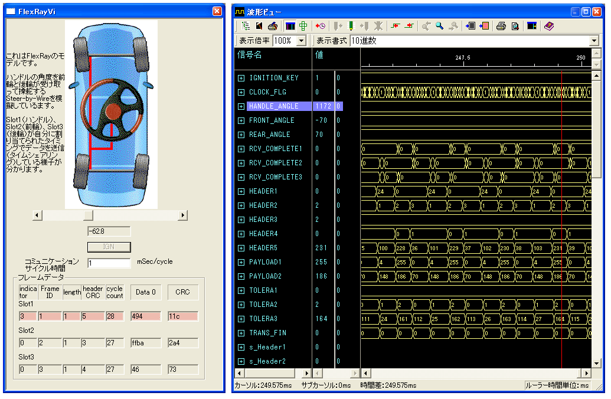Screen dimensions: 611x399
Task: Expand the PAYLOAD1 signal
Action: [241, 262]
